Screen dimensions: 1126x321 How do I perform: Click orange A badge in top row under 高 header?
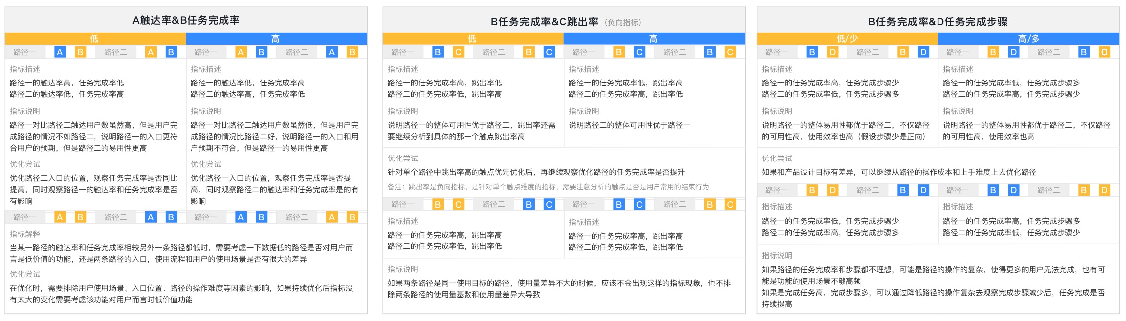[241, 52]
